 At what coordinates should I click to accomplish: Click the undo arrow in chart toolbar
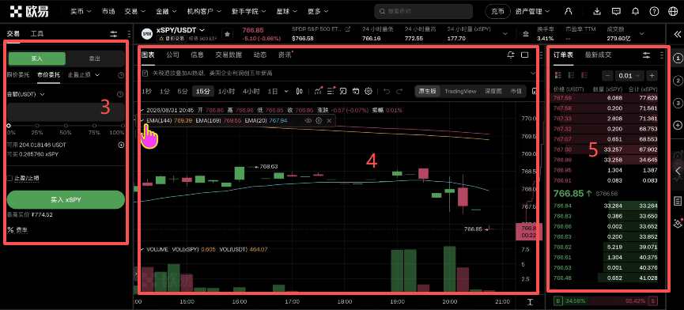387,91
